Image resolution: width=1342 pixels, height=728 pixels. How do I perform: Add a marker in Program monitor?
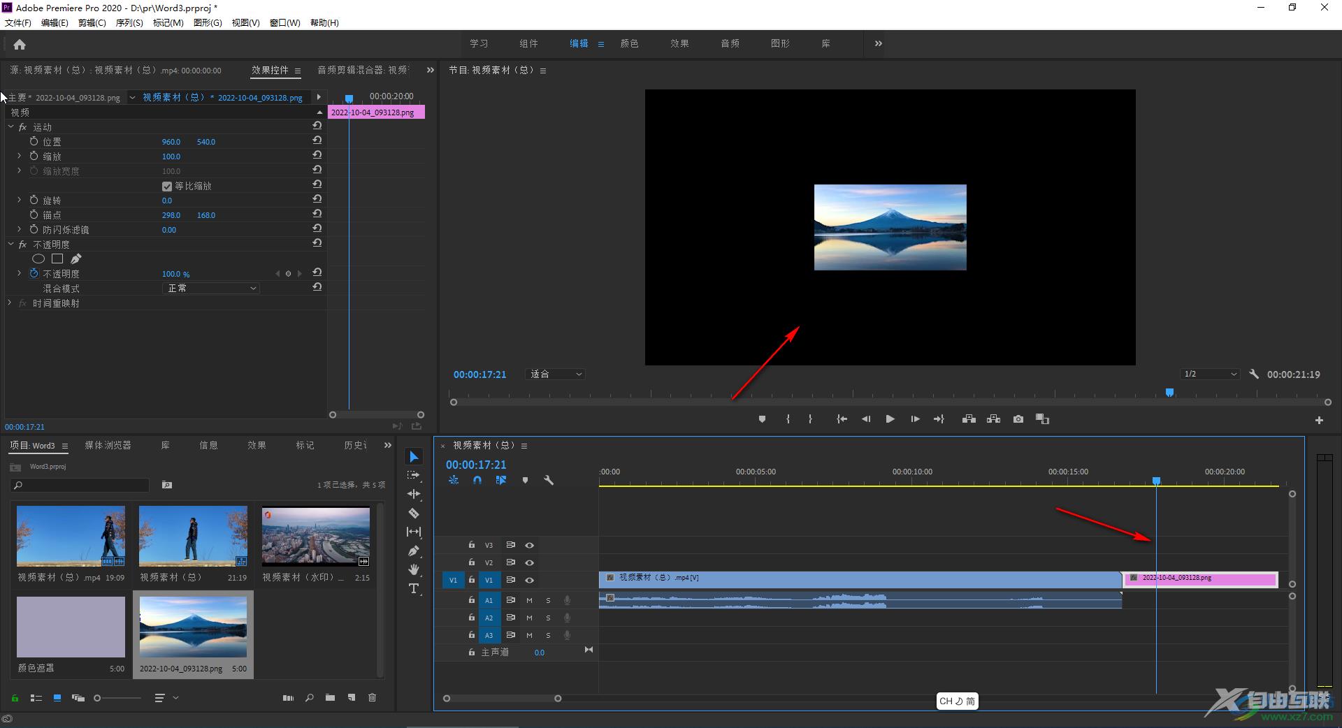762,419
